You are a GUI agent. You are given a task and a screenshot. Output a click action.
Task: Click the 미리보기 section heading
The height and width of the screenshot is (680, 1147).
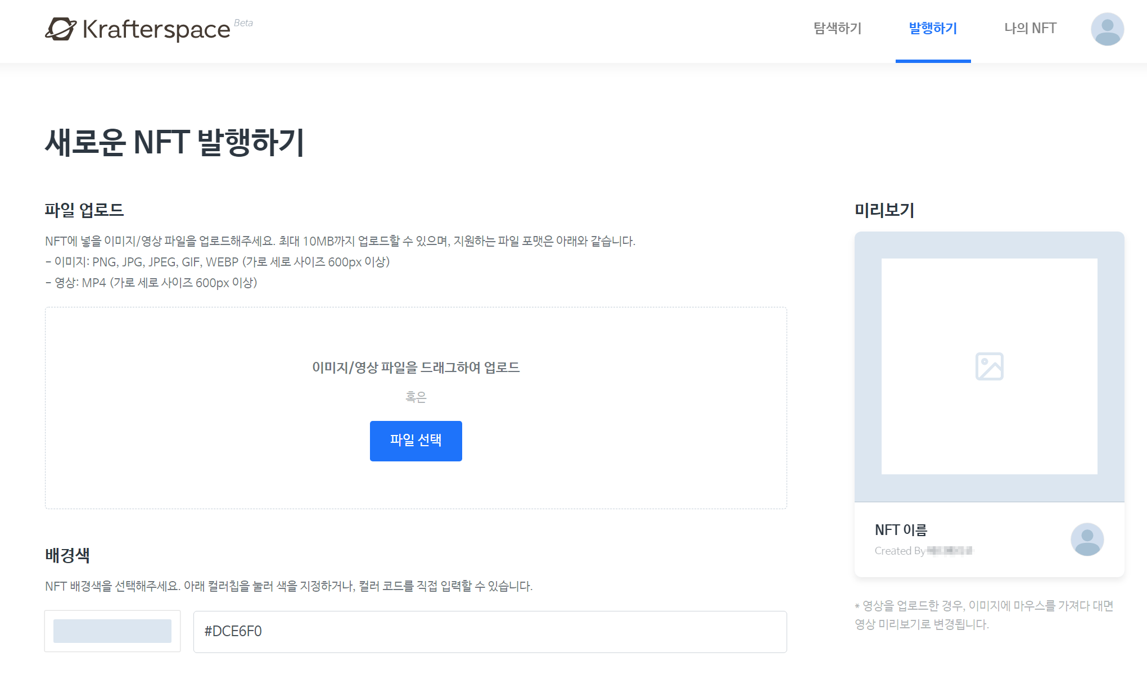pyautogui.click(x=884, y=210)
